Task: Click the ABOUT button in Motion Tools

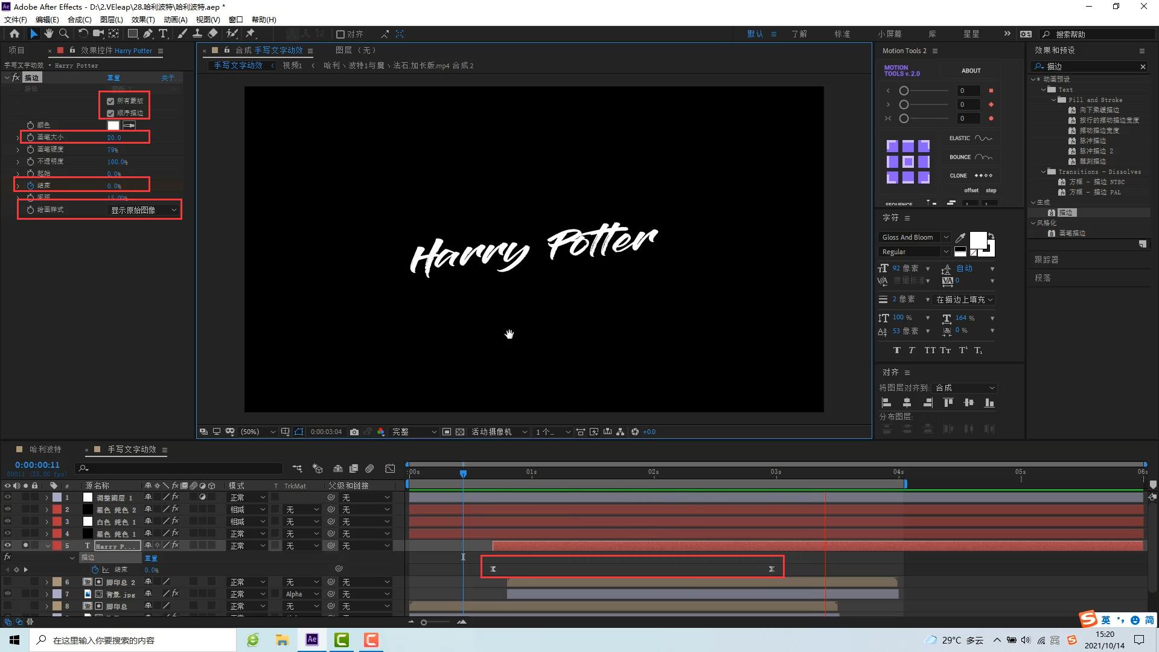Action: [971, 71]
